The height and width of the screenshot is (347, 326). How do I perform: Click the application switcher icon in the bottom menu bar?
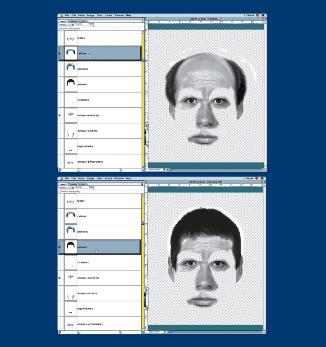pos(262,178)
